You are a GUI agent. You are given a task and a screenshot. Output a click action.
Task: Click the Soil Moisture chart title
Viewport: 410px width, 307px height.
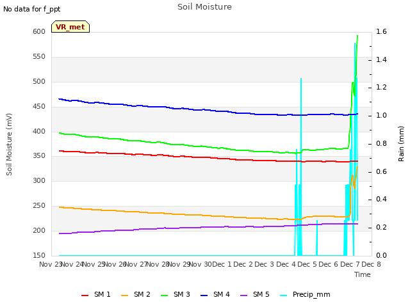pos(204,7)
